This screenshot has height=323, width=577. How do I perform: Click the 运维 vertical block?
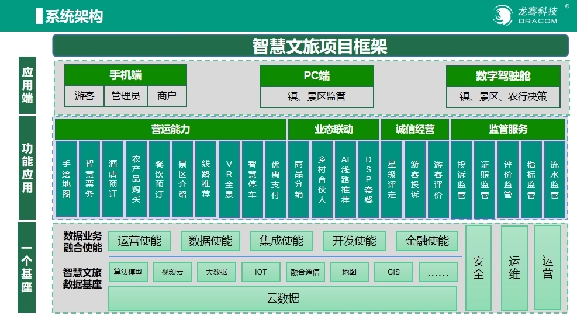(514, 268)
